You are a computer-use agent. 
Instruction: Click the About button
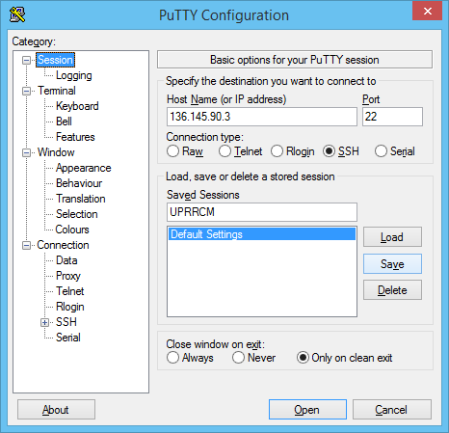click(x=56, y=410)
